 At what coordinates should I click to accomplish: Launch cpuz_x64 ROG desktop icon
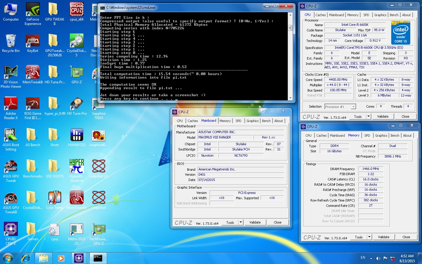click(x=76, y=12)
